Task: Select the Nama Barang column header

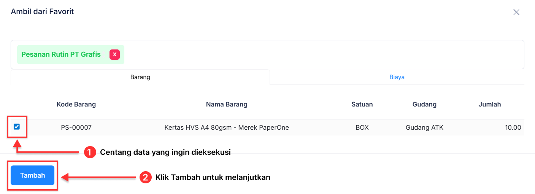Action: coord(227,104)
